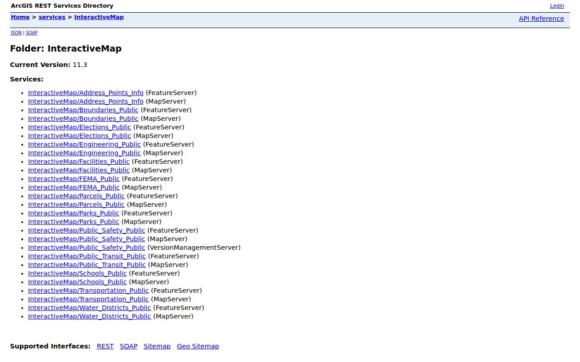Open the Geo Sitemap link
This screenshot has height=362, width=580.
[x=198, y=346]
